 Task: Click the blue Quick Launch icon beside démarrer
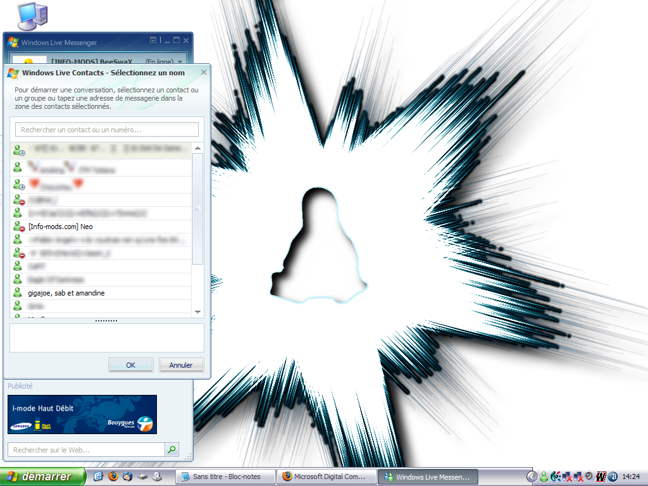point(98,476)
